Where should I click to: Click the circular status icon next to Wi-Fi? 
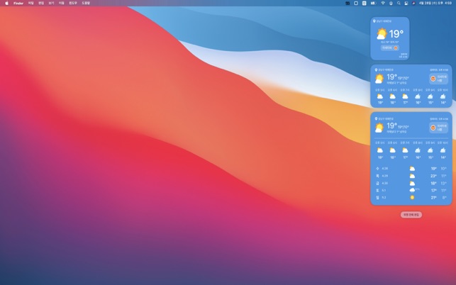coord(391,4)
